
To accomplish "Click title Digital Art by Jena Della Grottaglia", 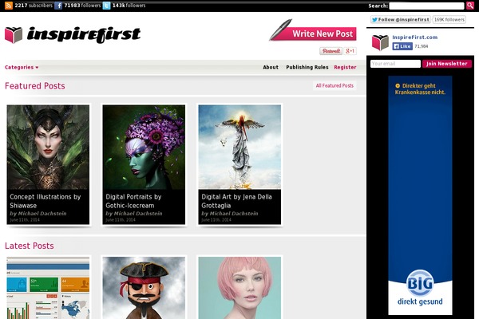I will 236,201.
